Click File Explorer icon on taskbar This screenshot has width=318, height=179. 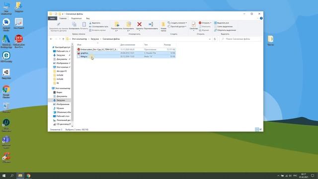pyautogui.click(x=20, y=176)
